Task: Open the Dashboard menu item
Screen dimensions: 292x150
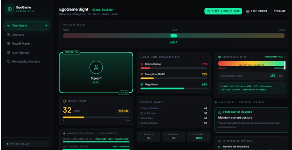Action: (x=27, y=25)
